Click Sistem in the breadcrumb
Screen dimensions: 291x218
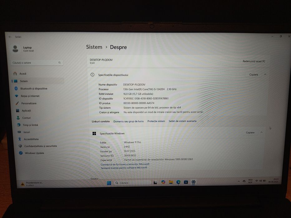pos(94,47)
